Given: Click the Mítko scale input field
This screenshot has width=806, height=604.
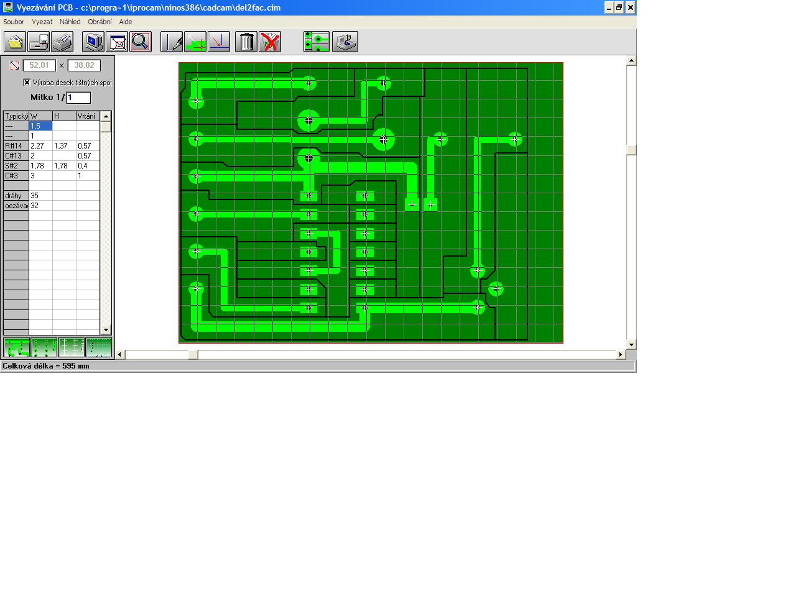Looking at the screenshot, I should 78,98.
